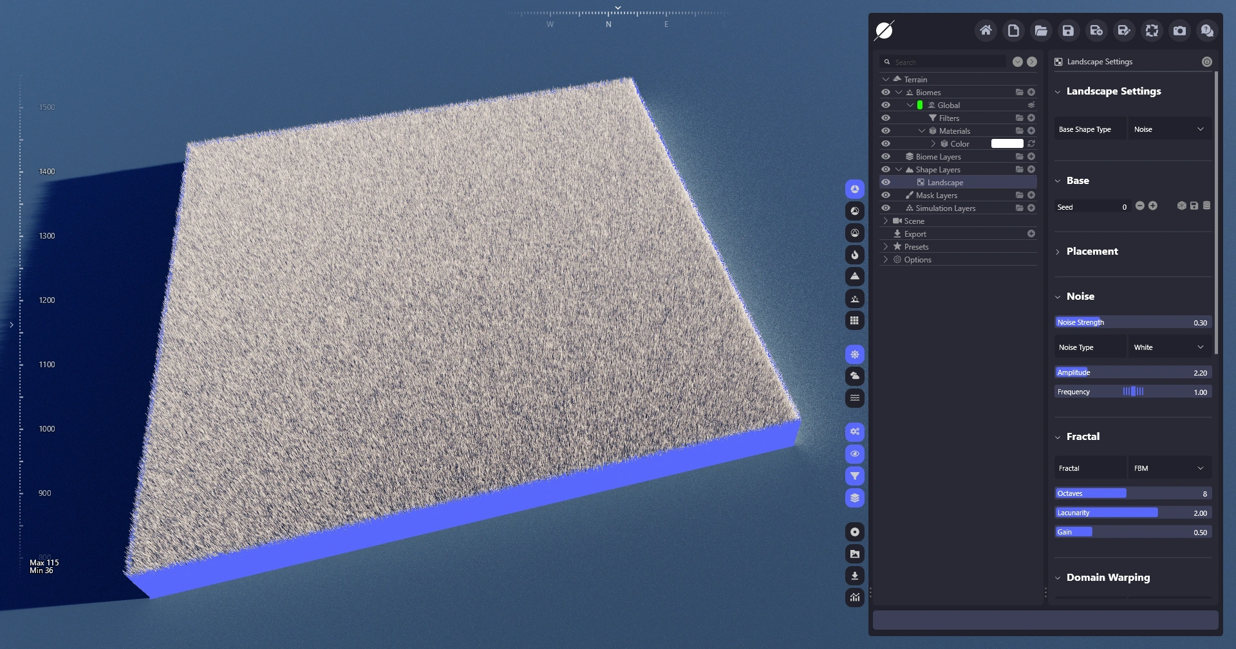
Task: Toggle visibility of the Landscape layer
Action: pos(886,182)
